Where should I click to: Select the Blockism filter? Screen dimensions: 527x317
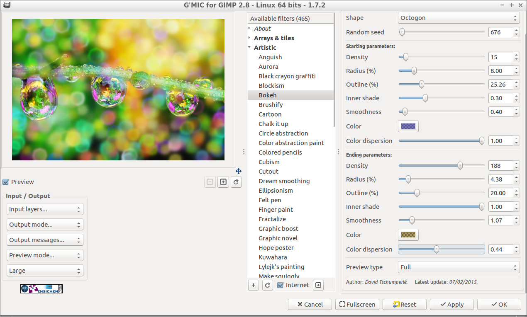271,86
